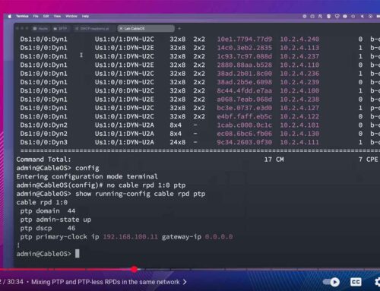Switch to the SFTP tab
380x291 pixels.
[60, 29]
